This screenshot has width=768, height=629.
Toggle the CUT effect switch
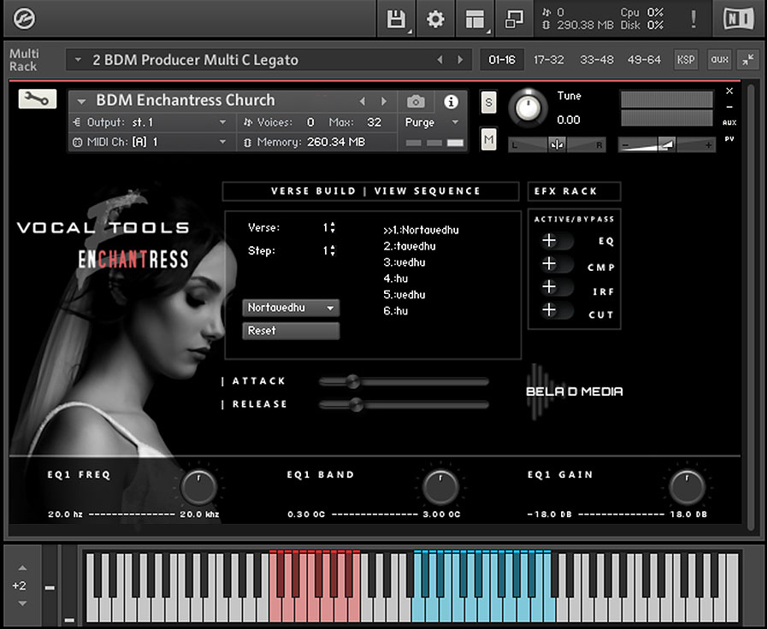click(x=557, y=310)
